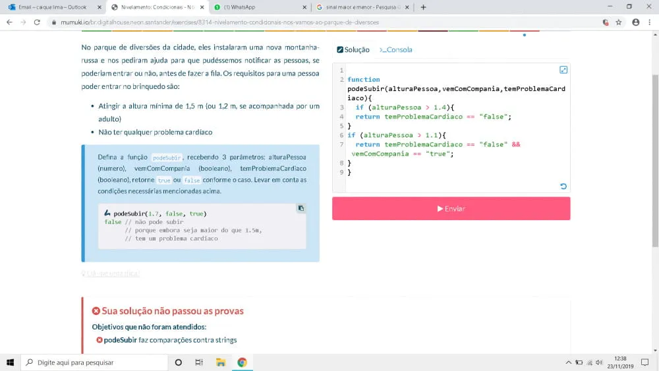Expand the code editor to fullscreen
The height and width of the screenshot is (371, 659).
coord(563,70)
